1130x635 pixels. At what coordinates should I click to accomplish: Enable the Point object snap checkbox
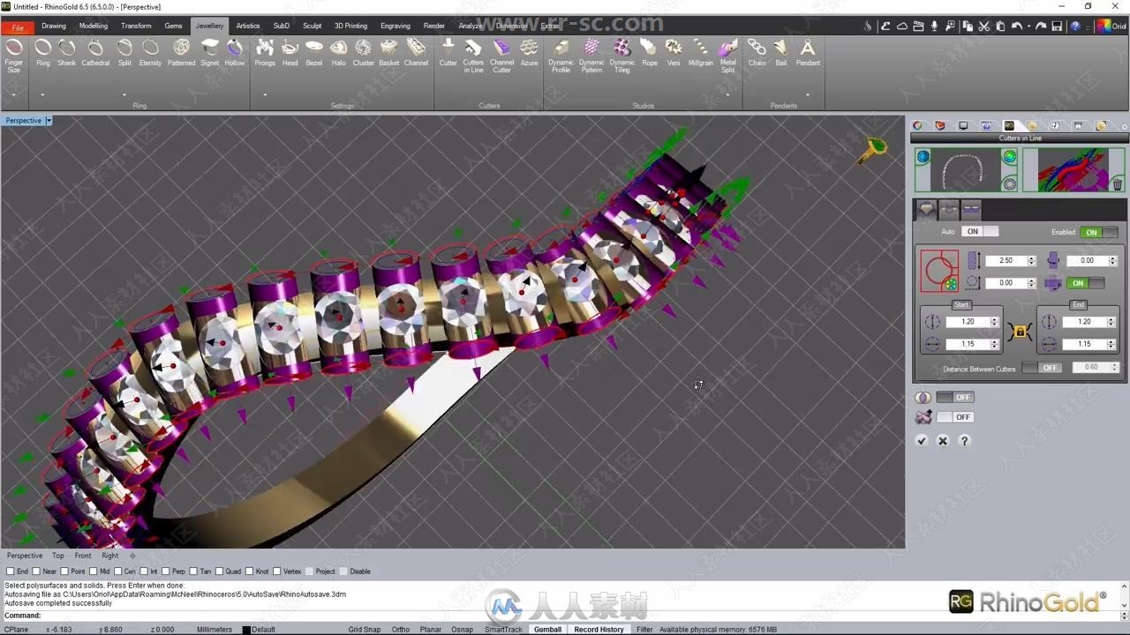[64, 571]
